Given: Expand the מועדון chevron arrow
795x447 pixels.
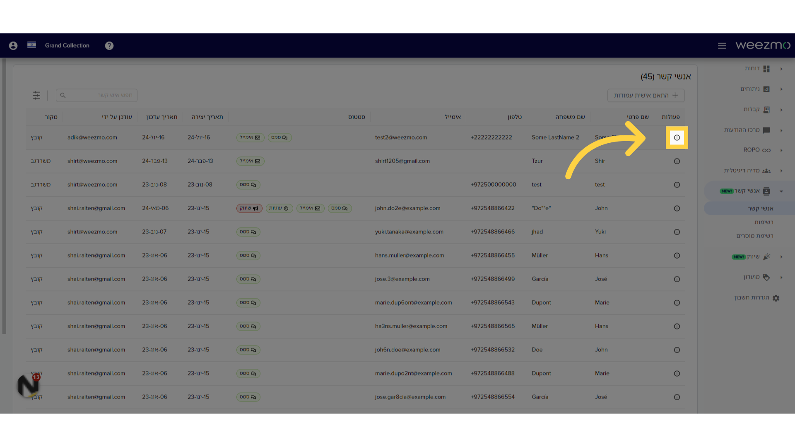Looking at the screenshot, I should (781, 277).
